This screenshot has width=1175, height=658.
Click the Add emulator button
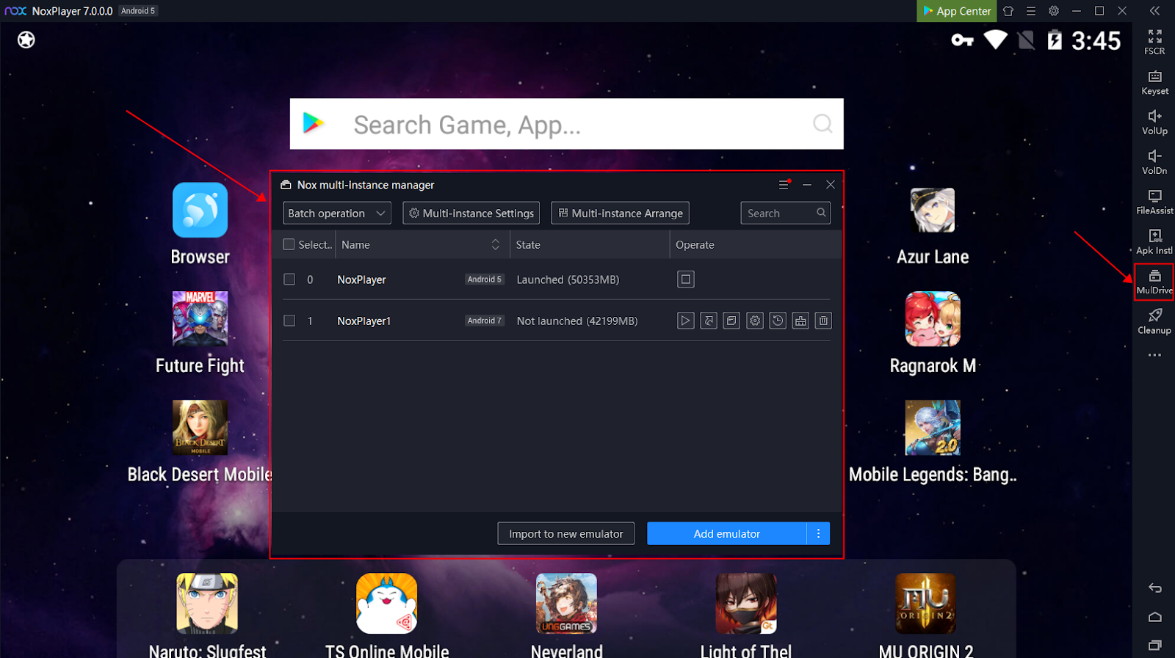[726, 534]
